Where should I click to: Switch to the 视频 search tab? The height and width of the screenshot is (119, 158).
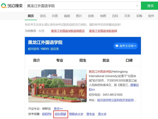(x=67, y=16)
